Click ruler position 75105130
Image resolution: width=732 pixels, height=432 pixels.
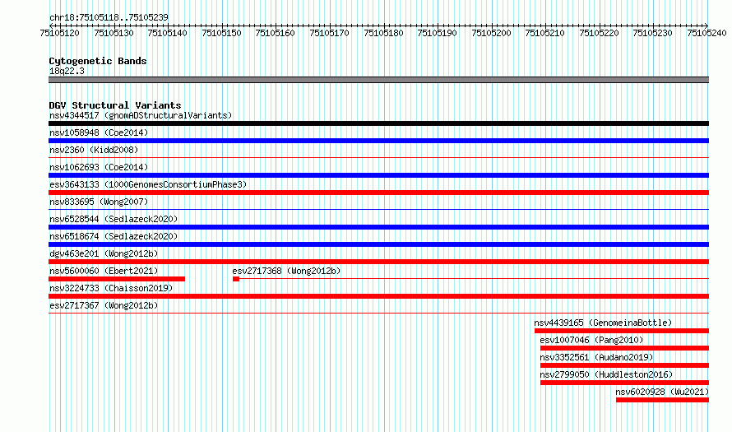pos(114,33)
